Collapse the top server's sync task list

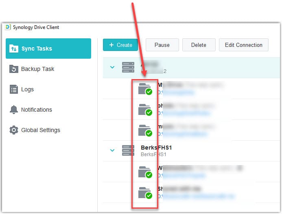[x=112, y=67]
